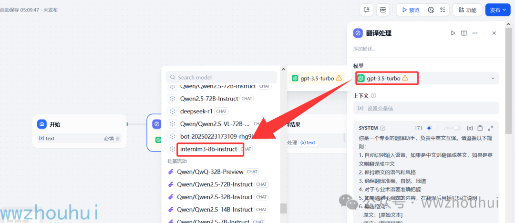Click the {x} text output variable in the 结果 node
515x223 pixels.
[x=308, y=142]
